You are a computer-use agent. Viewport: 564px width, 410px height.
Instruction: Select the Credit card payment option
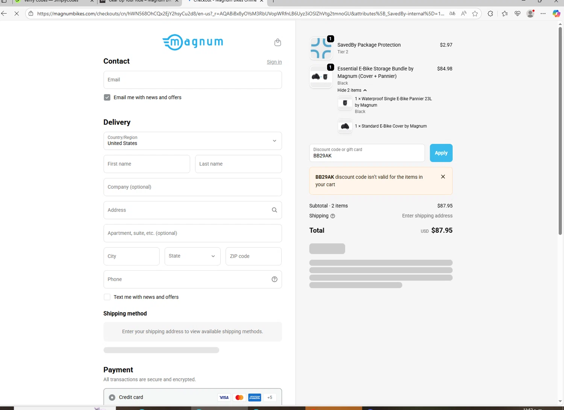tap(112, 397)
